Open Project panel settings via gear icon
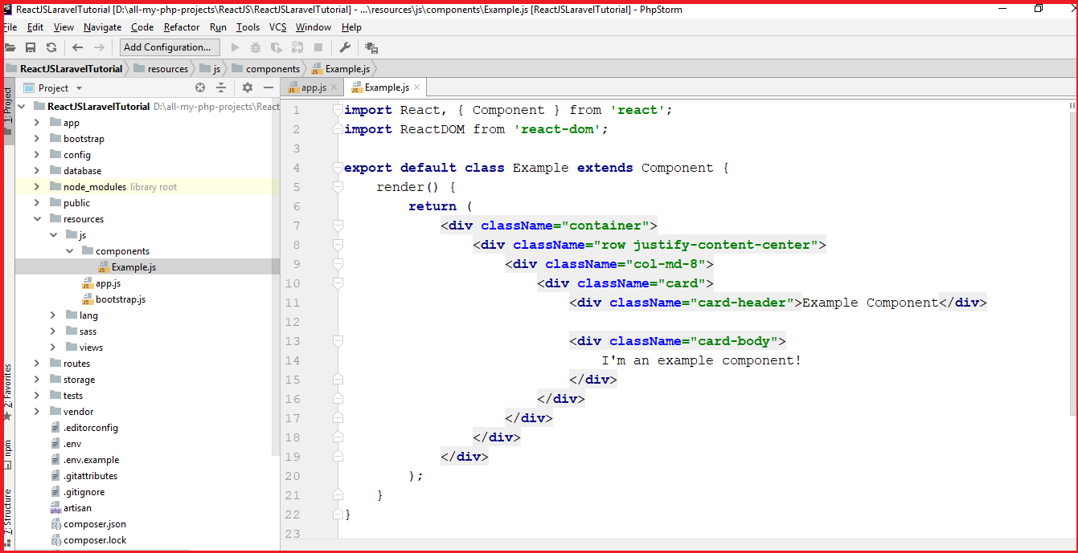This screenshot has width=1078, height=553. tap(246, 88)
